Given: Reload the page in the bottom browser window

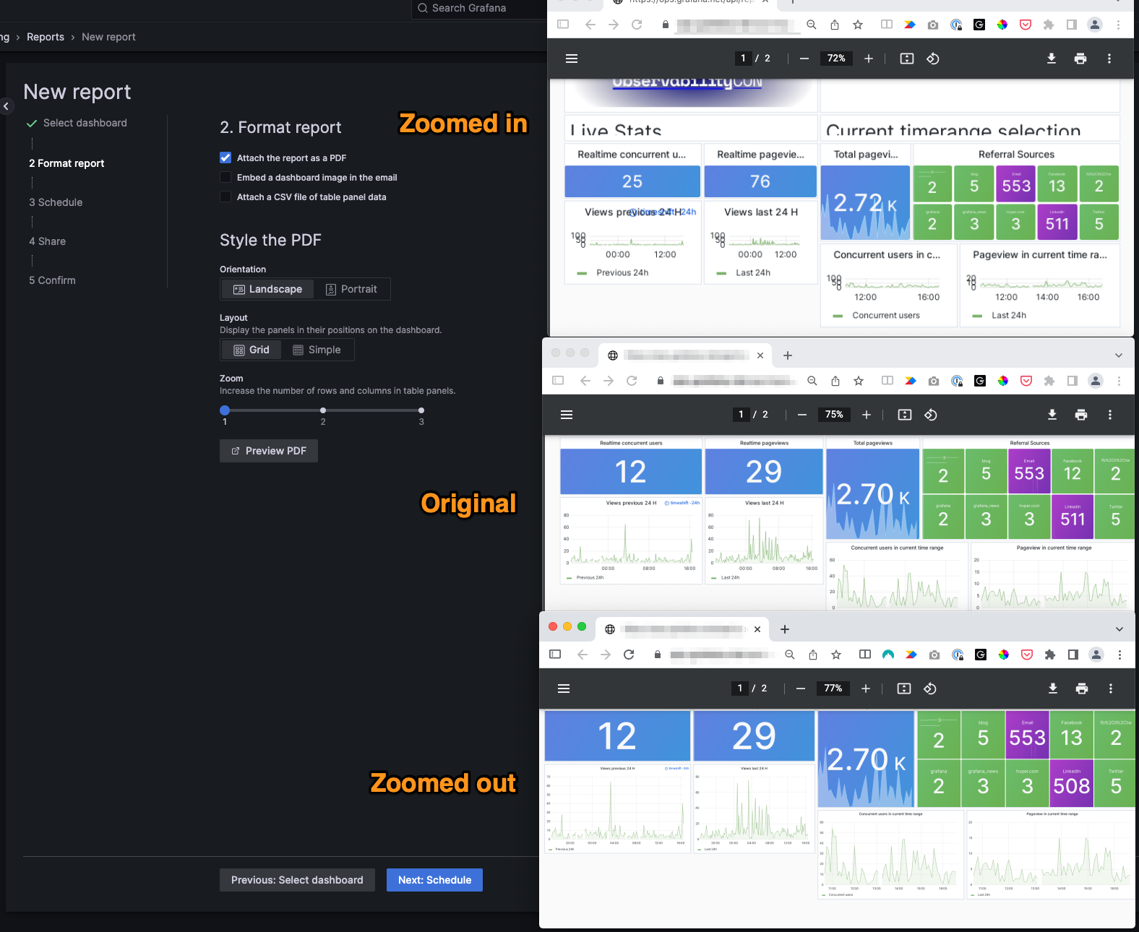Looking at the screenshot, I should (x=629, y=655).
